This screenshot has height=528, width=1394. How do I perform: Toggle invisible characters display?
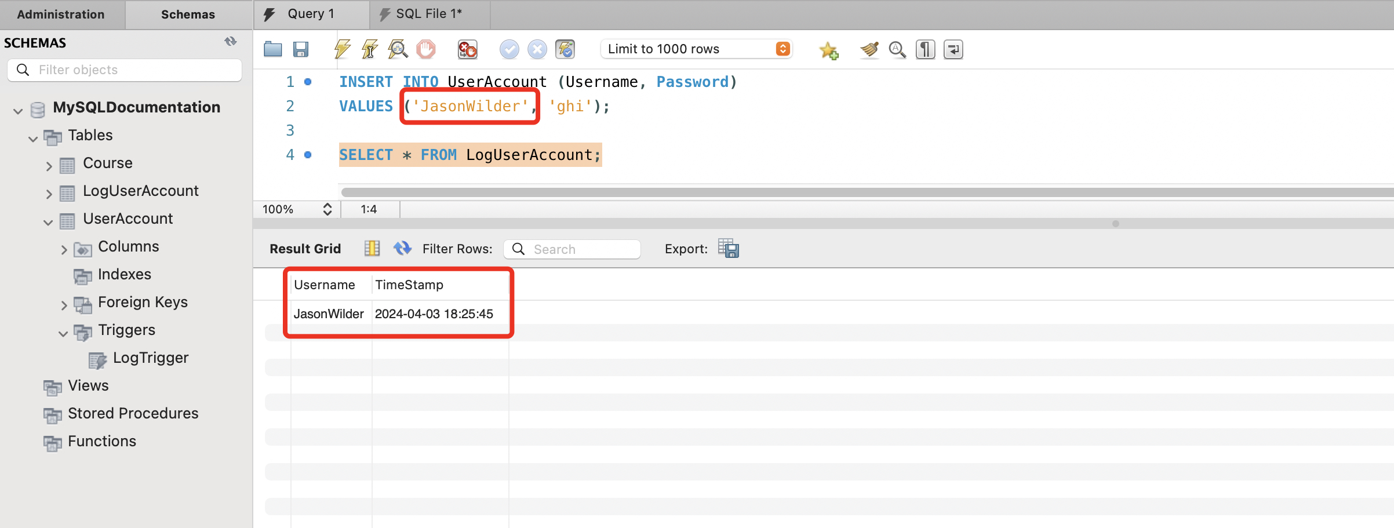(x=925, y=50)
